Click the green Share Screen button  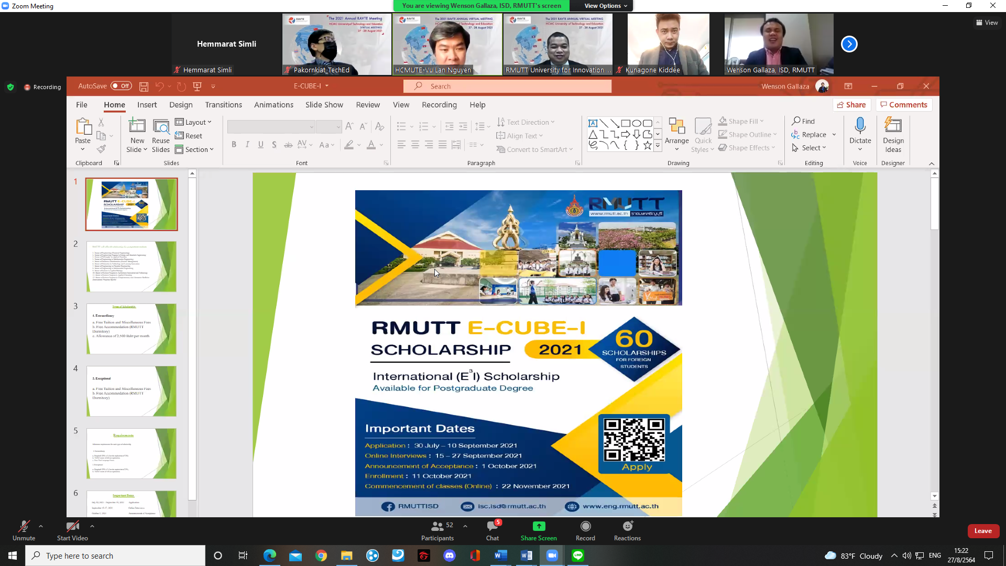pos(539,530)
